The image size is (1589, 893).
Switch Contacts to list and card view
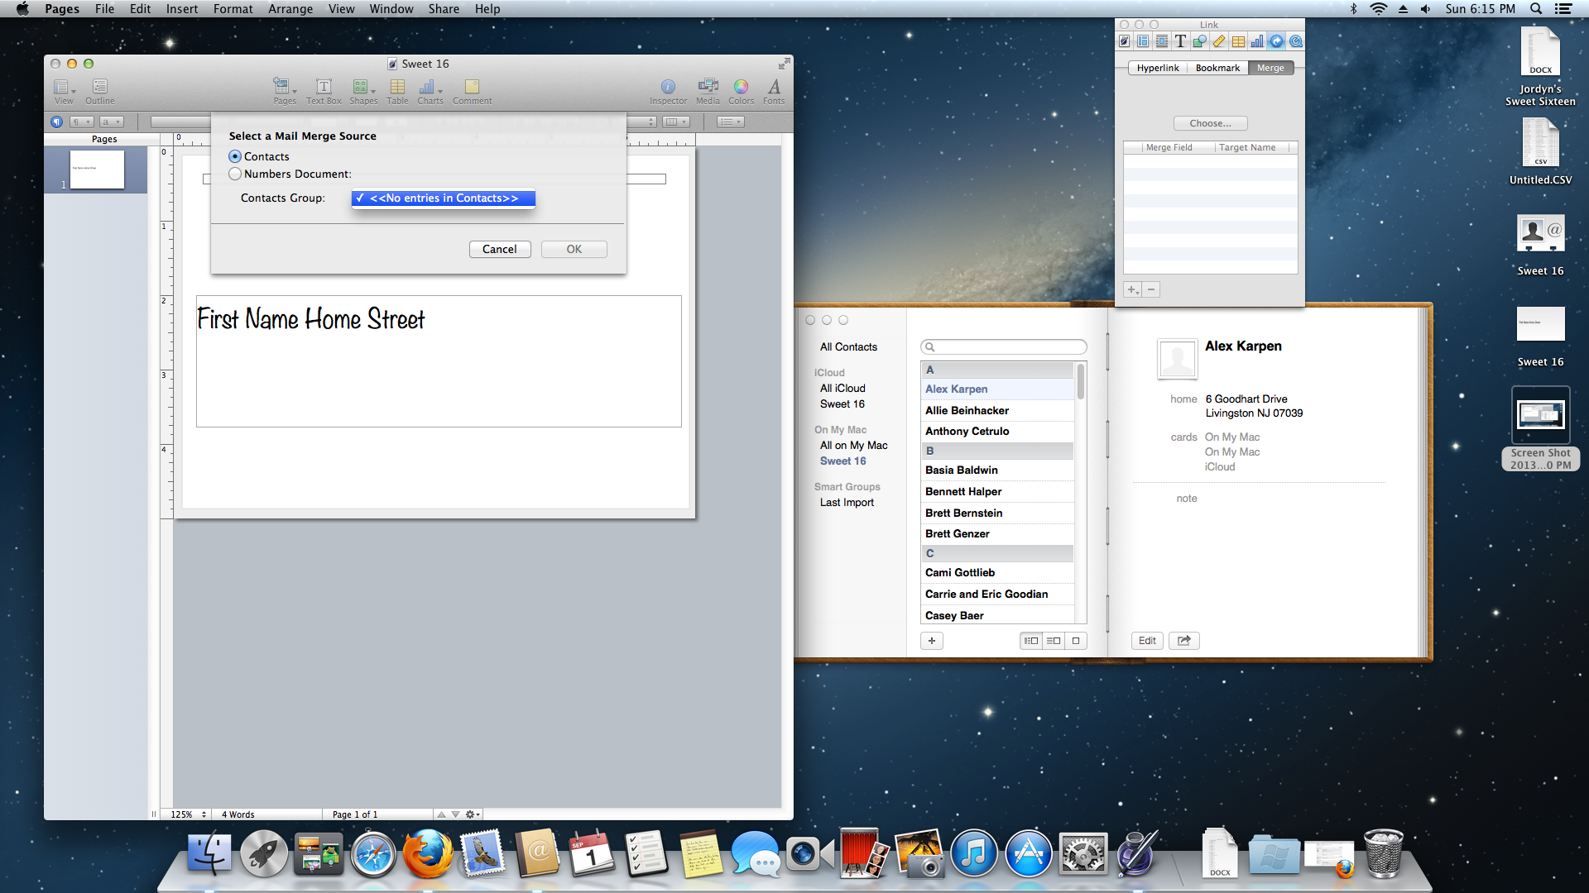pyautogui.click(x=1054, y=641)
